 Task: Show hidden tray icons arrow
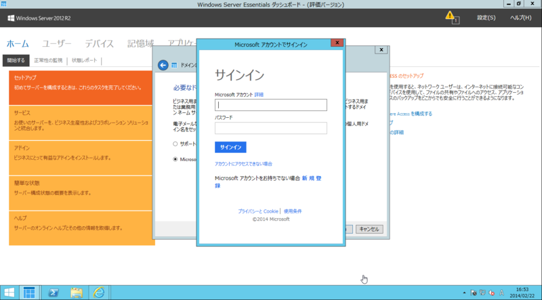464,293
